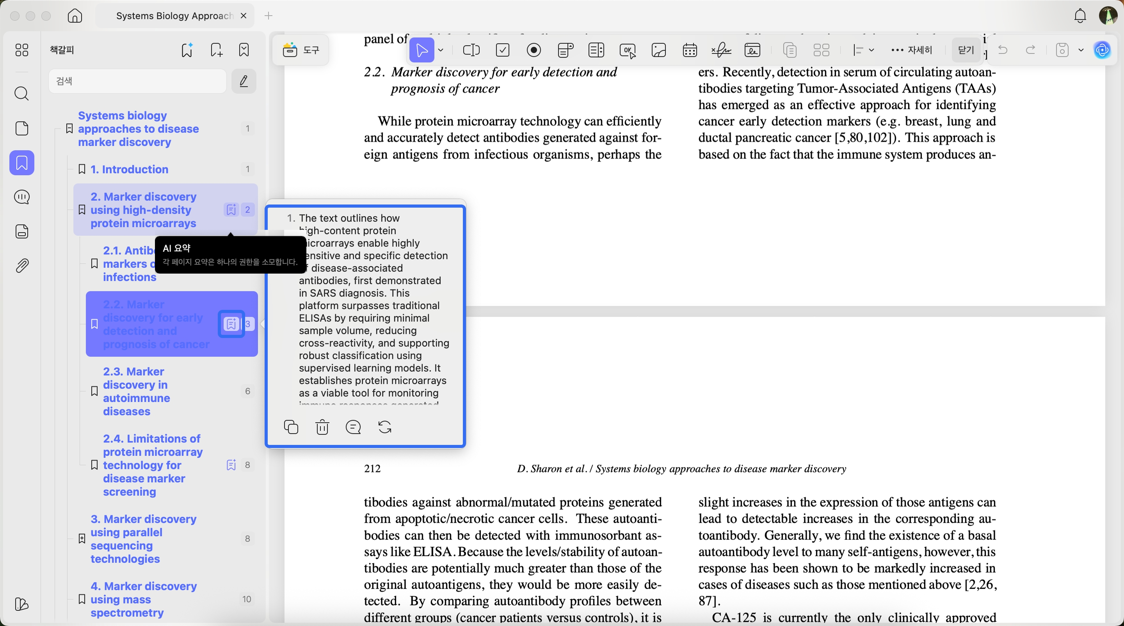Toggle bookmark edit mode with the pencil icon
Screen dimensions: 1124x626
click(x=244, y=81)
